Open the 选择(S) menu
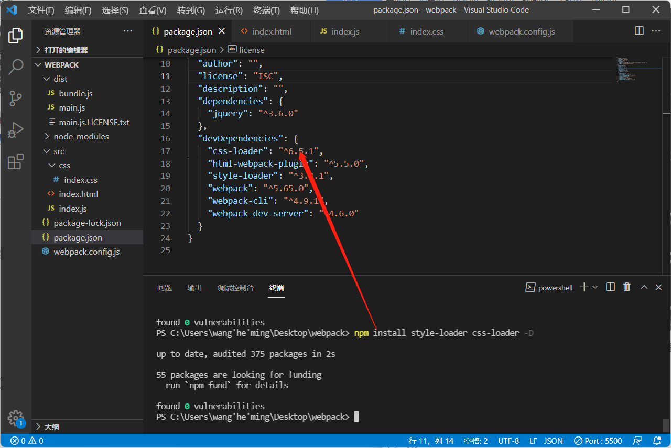The image size is (671, 448). coord(115,10)
